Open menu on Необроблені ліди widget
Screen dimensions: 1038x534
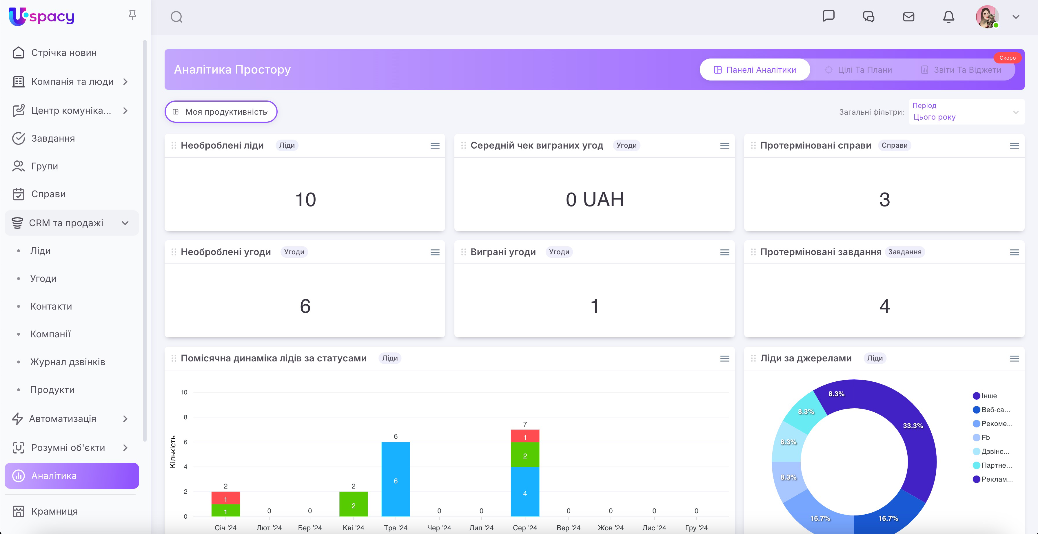435,146
